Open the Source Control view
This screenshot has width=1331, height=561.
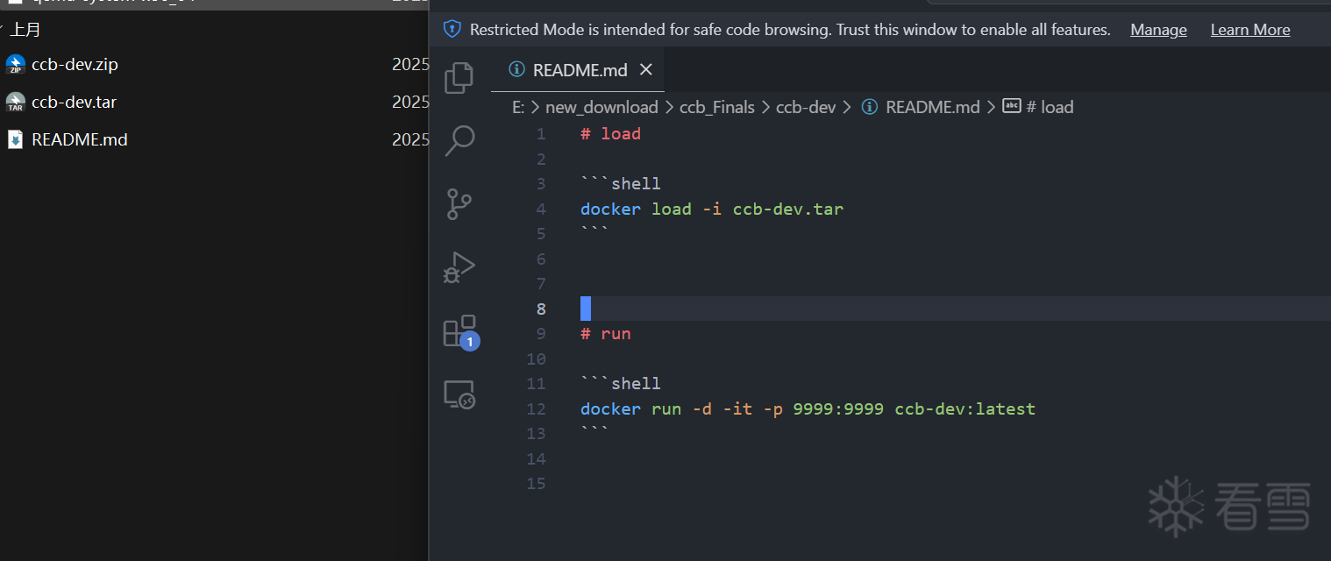(459, 204)
